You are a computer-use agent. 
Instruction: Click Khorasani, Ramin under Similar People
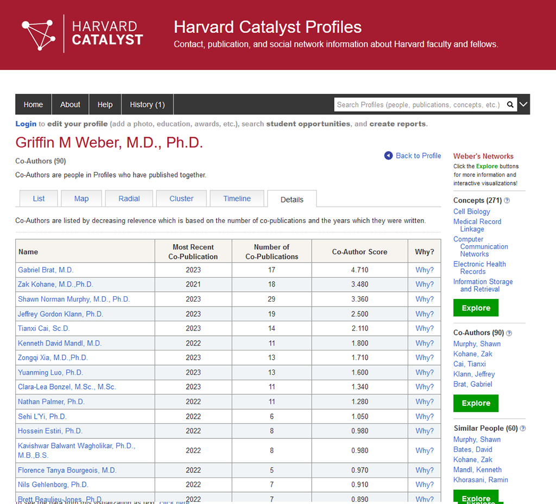481,480
